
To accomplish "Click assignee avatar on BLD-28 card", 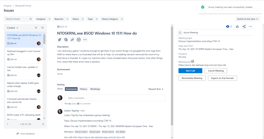I will click(x=39, y=75).
